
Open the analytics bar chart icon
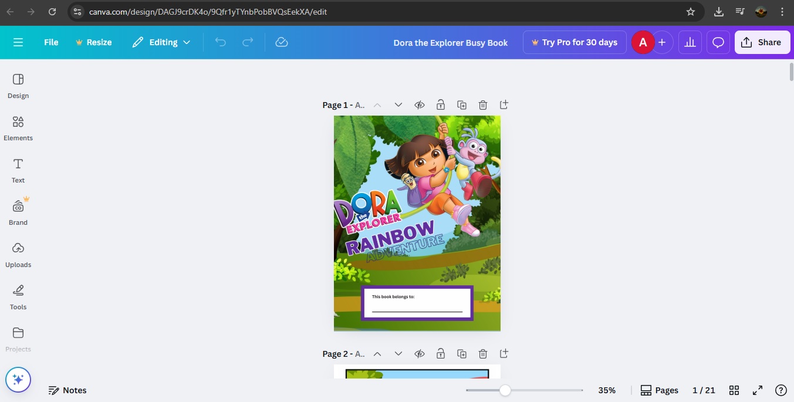tap(690, 42)
